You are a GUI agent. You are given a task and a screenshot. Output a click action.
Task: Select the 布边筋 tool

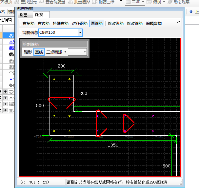click(44, 24)
